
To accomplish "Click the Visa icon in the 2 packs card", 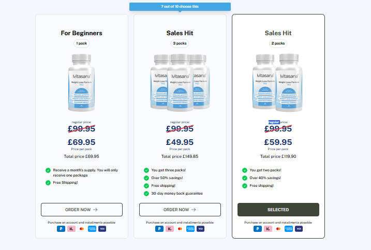I will click(299, 228).
